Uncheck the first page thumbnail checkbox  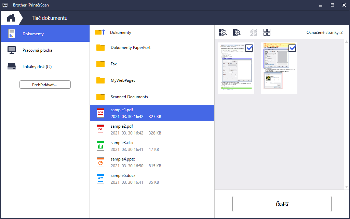249,48
